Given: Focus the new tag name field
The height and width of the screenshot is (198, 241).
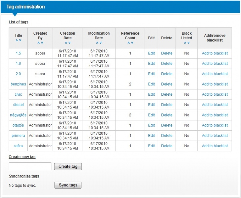Looking at the screenshot, I should 30,166.
